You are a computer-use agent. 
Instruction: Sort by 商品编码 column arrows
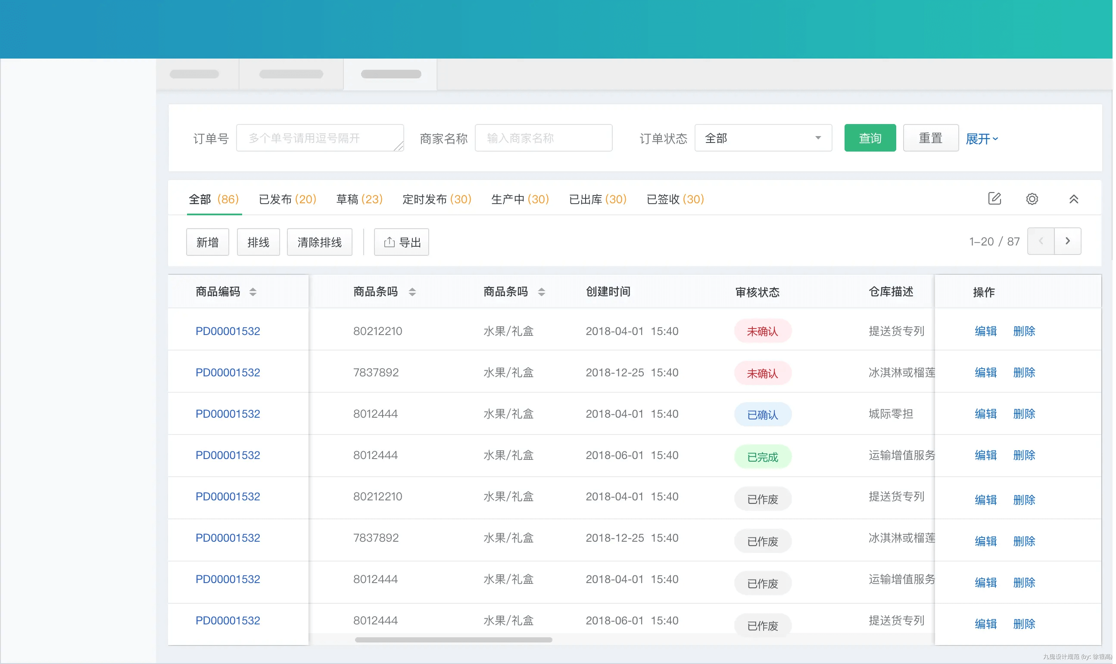253,292
